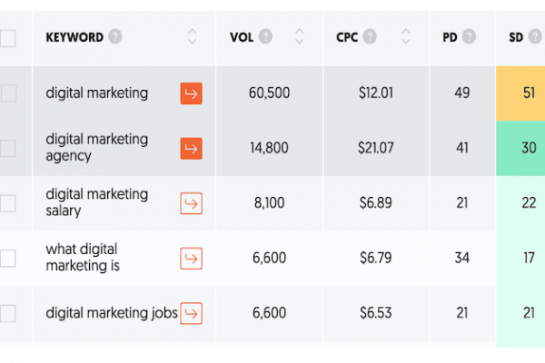Click the what digital marketing is keyword
This screenshot has width=545, height=363.
point(83,258)
